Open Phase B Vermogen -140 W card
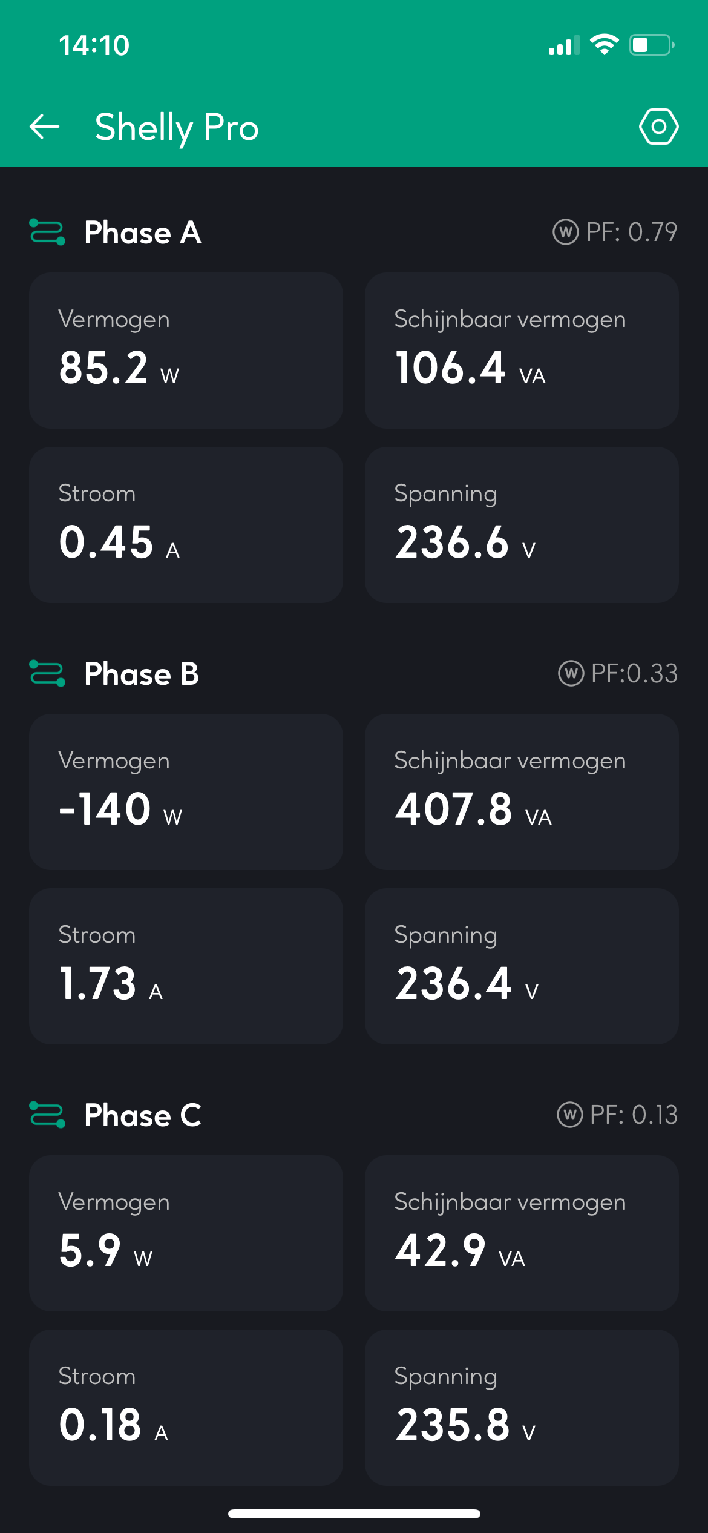Viewport: 708px width, 1533px height. pos(186,791)
